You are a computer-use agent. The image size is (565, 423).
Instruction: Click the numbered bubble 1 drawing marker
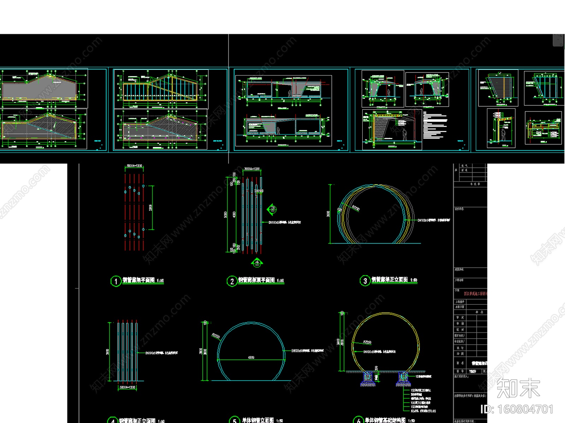tap(116, 281)
